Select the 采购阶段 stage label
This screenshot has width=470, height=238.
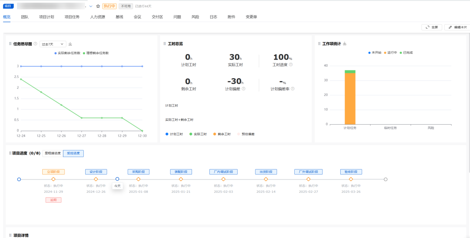coord(139,172)
